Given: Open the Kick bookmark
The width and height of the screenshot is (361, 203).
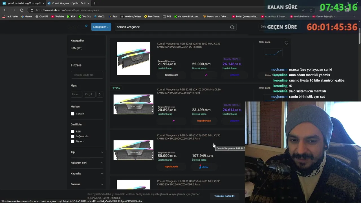Looking at the screenshot, I should pos(71,16).
